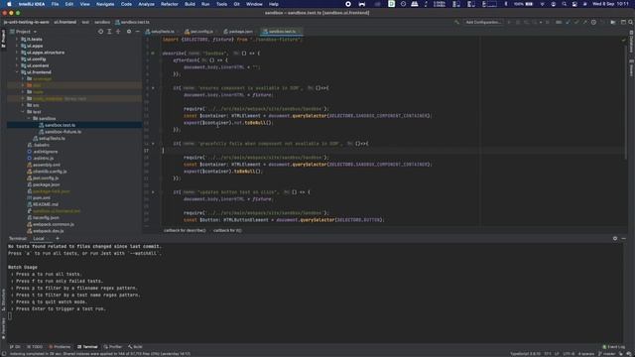Click the Git commit checkmark icon in toolbar
The height and width of the screenshot is (357, 635).
(576, 22)
